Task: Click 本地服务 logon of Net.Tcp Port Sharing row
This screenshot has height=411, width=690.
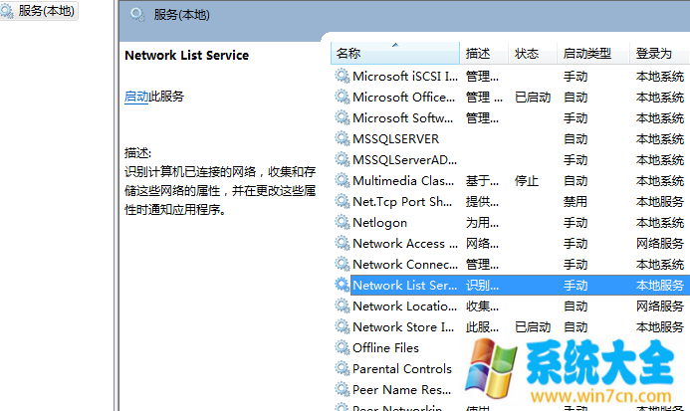Action: click(660, 202)
